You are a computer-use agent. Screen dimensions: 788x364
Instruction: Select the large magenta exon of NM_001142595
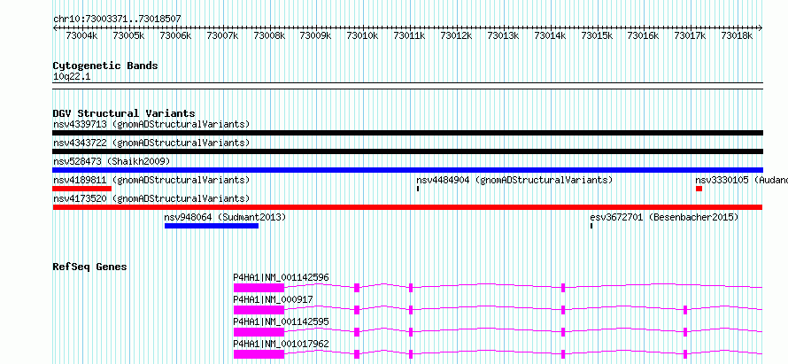click(x=259, y=332)
